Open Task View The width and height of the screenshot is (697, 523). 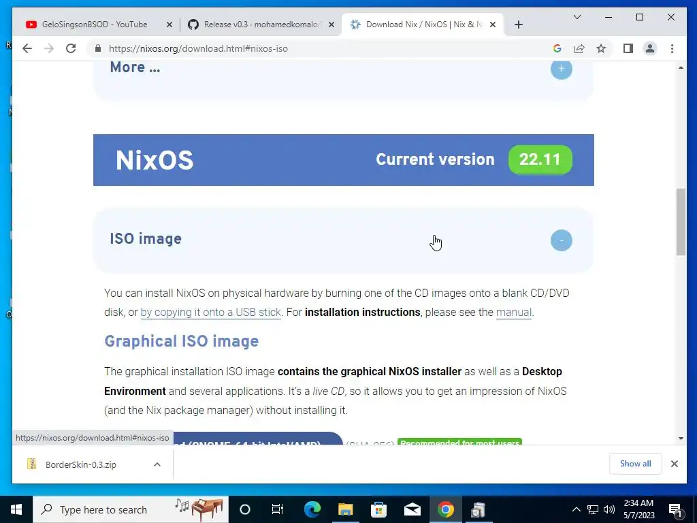278,509
